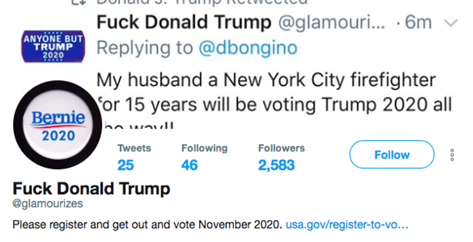Click the retweet icon above the tweet

pos(78,1)
